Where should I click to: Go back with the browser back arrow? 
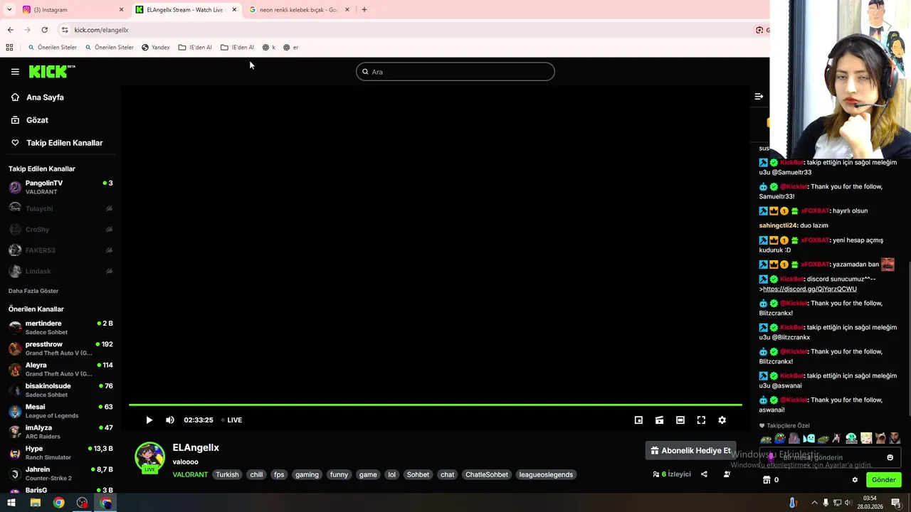click(x=10, y=30)
